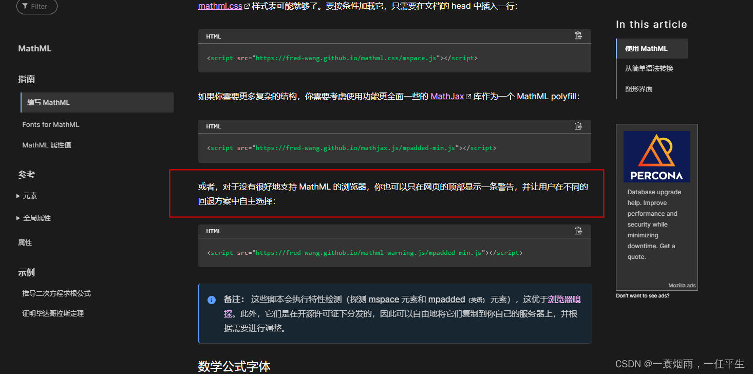Image resolution: width=753 pixels, height=374 pixels.
Task: Follow the mpadded element link
Action: (x=447, y=299)
